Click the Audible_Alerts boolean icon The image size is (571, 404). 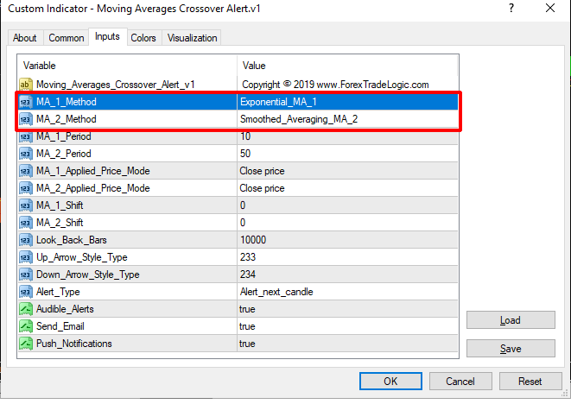(x=25, y=309)
